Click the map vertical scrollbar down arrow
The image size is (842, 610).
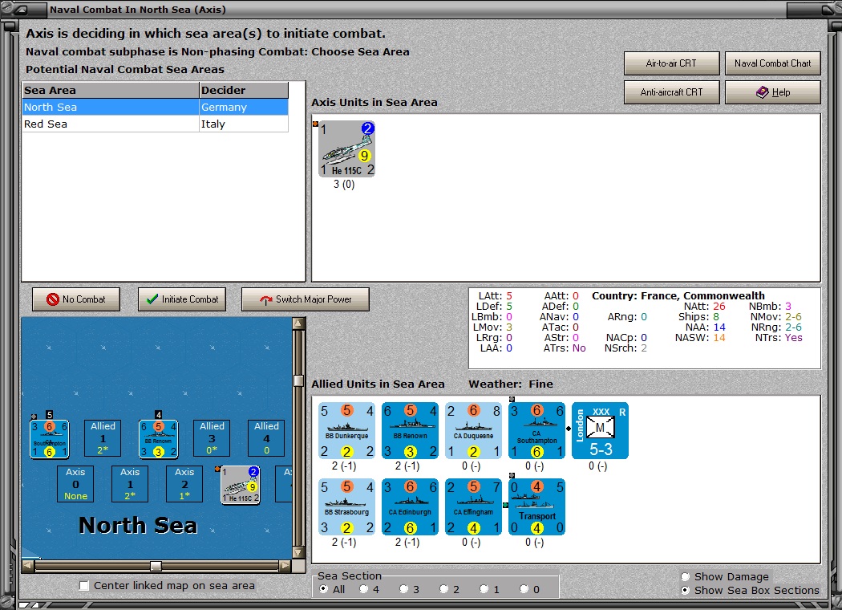(x=298, y=552)
